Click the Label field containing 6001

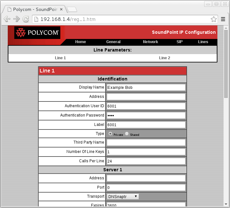[146, 125]
